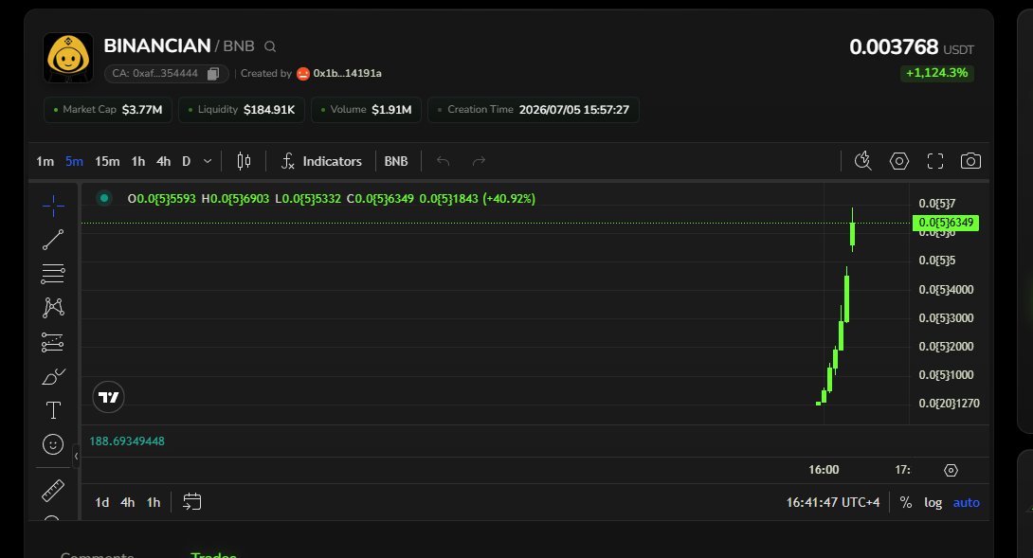Screen dimensions: 1033x558
Task: Toggle auto scale mode
Action: [967, 503]
